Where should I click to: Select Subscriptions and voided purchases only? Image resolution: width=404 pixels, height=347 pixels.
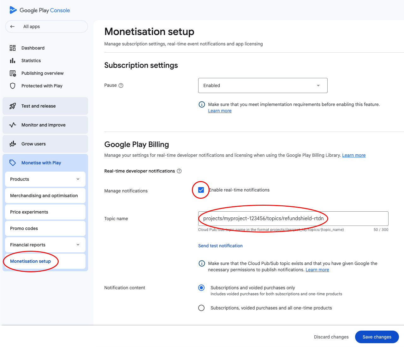pos(201,288)
